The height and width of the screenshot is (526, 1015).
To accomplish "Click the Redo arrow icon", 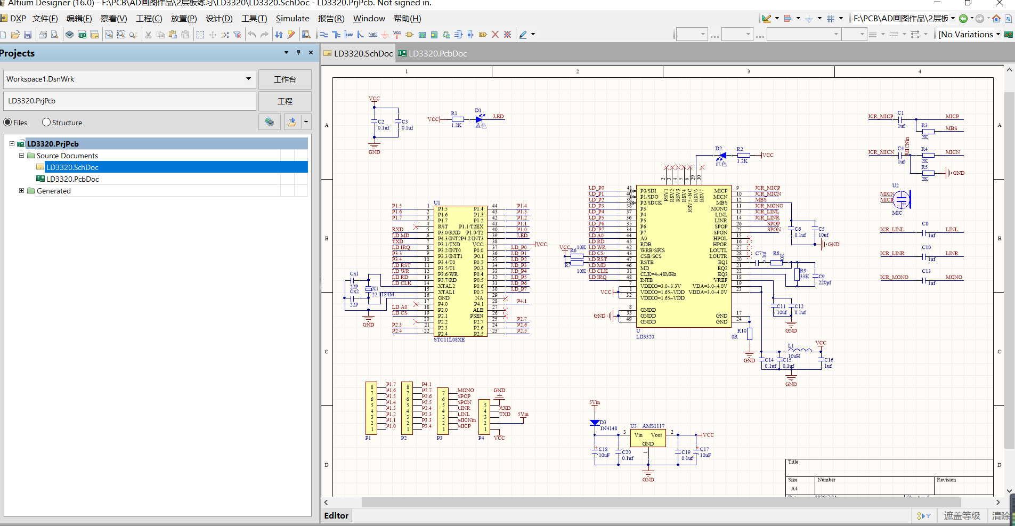I will tap(264, 35).
